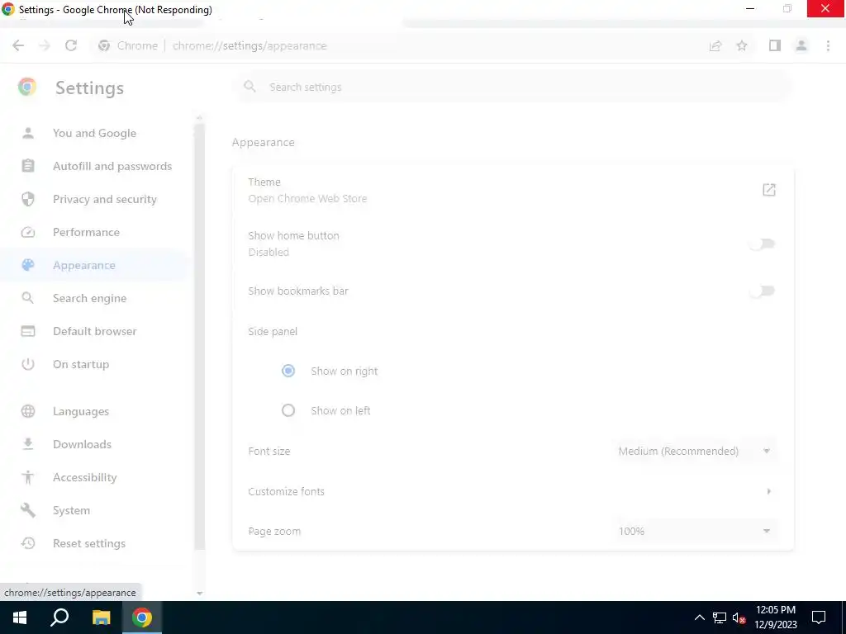This screenshot has width=846, height=634.
Task: Reload the settings page
Action: pyautogui.click(x=71, y=46)
